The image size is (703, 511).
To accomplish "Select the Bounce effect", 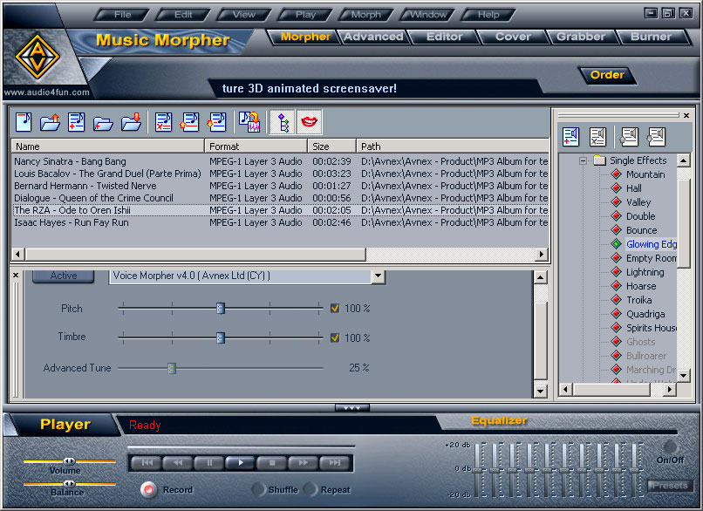I will click(641, 230).
